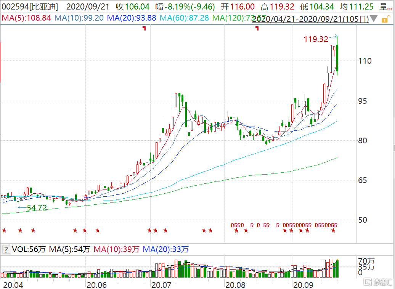This screenshot has height=289, width=395.
Task: Click the 50 price axis label
Action: tap(363, 220)
